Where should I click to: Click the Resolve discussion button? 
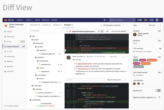(x=114, y=80)
